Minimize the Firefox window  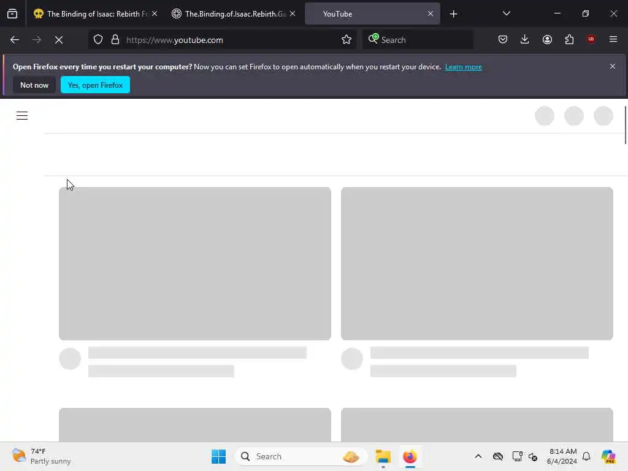coord(557,13)
